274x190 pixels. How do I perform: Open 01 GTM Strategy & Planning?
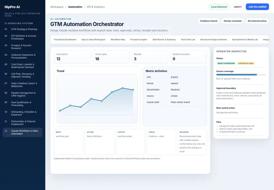(22, 29)
